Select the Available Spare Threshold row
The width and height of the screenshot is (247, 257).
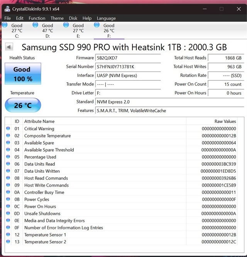pos(121,150)
